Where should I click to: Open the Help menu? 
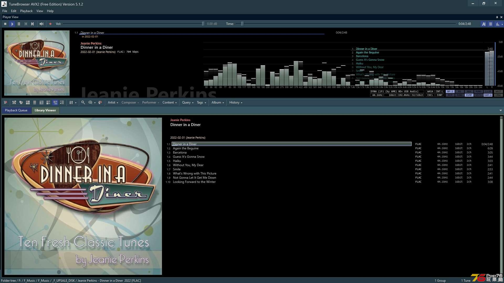(50, 11)
